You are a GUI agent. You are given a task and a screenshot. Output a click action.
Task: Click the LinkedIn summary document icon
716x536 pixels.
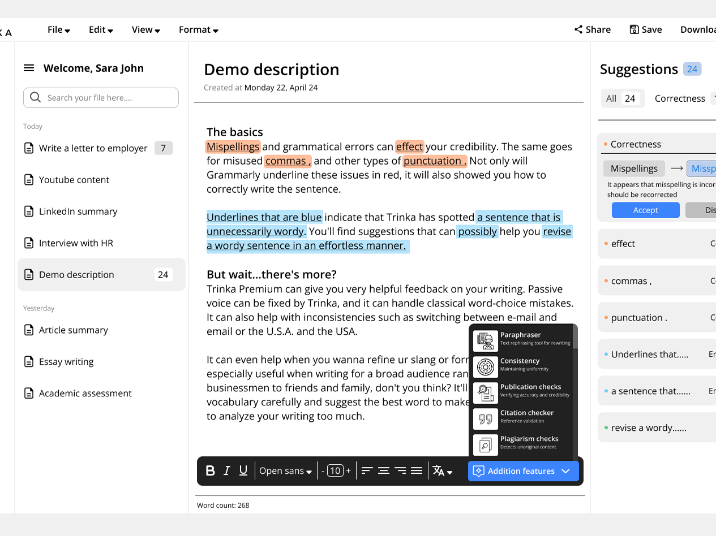[28, 211]
